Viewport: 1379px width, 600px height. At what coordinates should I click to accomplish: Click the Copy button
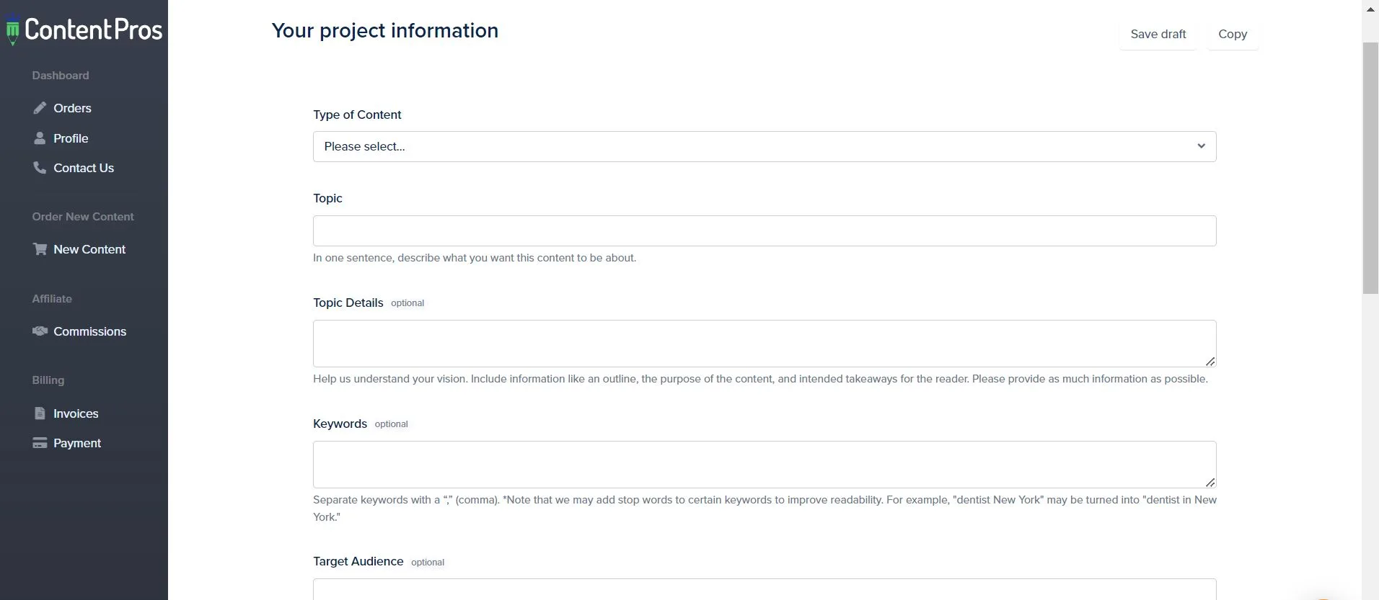[1232, 34]
